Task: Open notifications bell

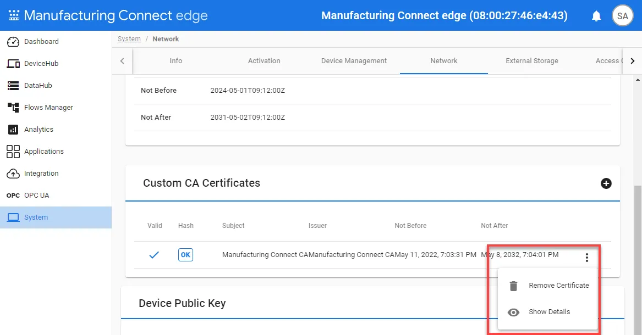Action: point(596,16)
